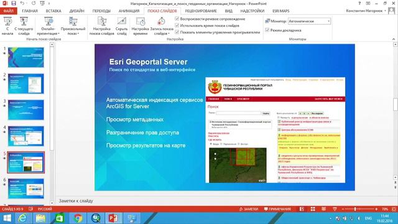Viewport: 398px width, 224px height.
Task: Click zoom percentage 70% value
Action: click(x=385, y=209)
